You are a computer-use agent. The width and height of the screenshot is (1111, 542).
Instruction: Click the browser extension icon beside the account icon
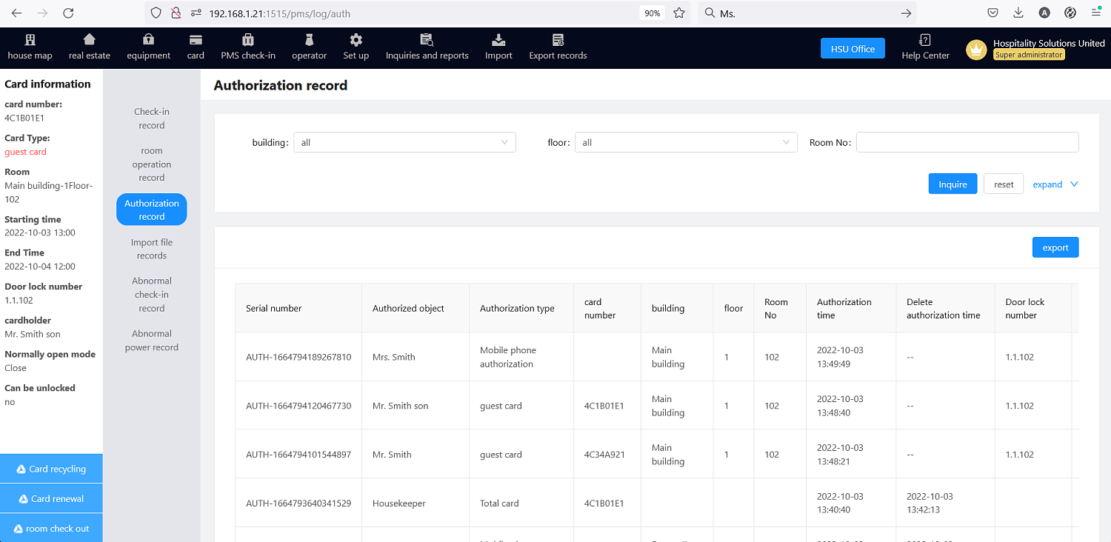[1070, 13]
